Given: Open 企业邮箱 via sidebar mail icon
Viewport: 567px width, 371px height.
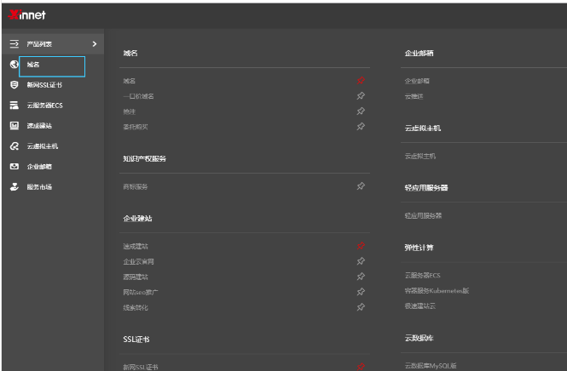Looking at the screenshot, I should pyautogui.click(x=14, y=167).
